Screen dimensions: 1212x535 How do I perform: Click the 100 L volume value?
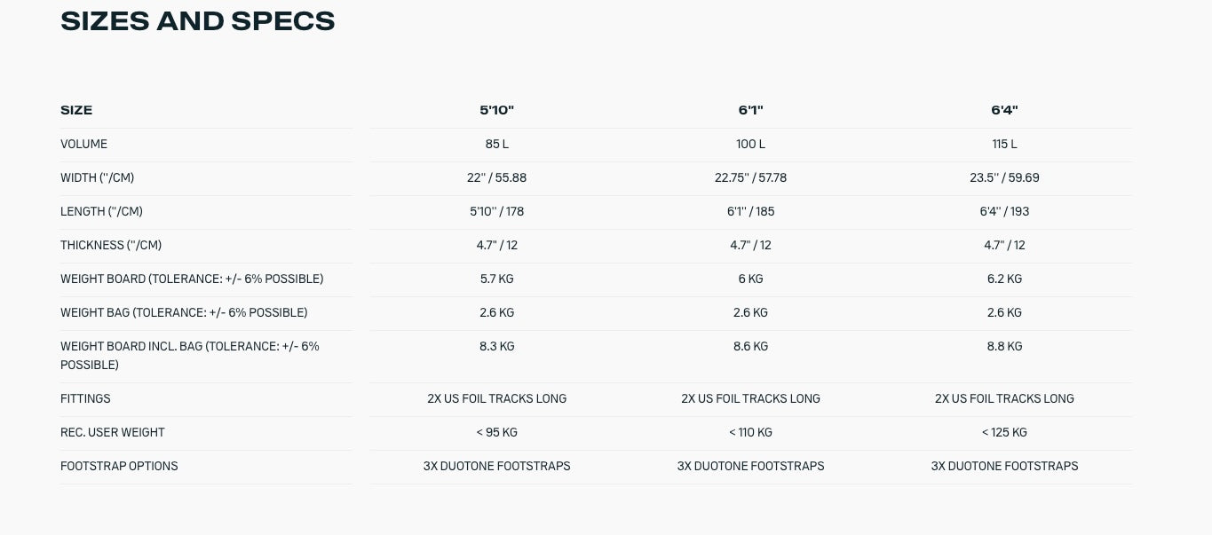point(750,144)
